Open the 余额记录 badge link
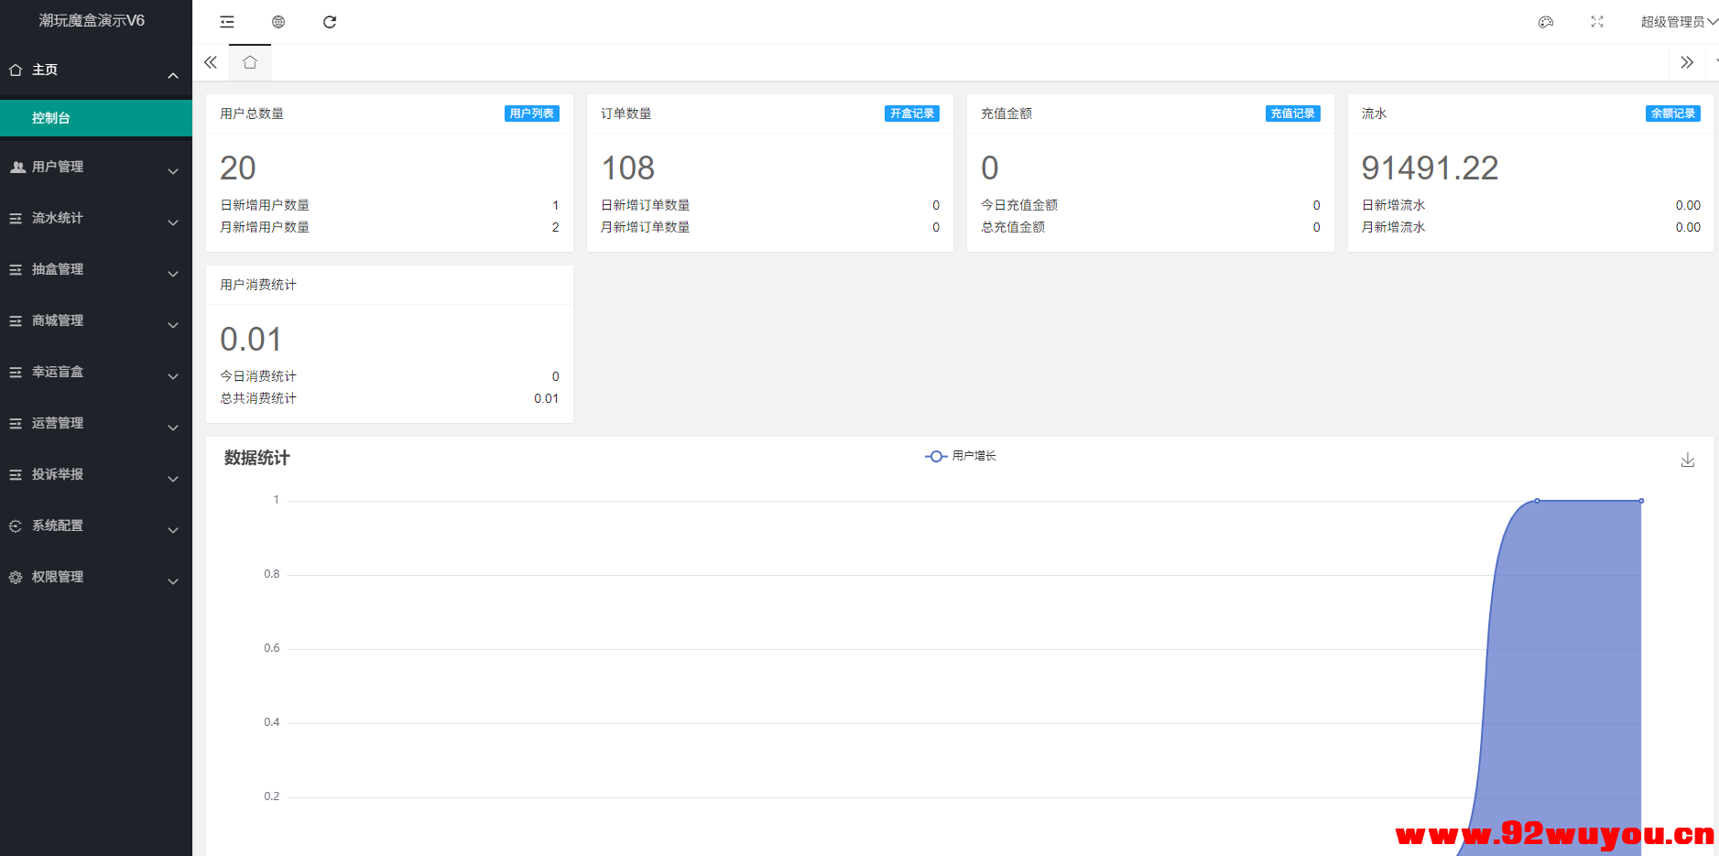 pos(1672,114)
